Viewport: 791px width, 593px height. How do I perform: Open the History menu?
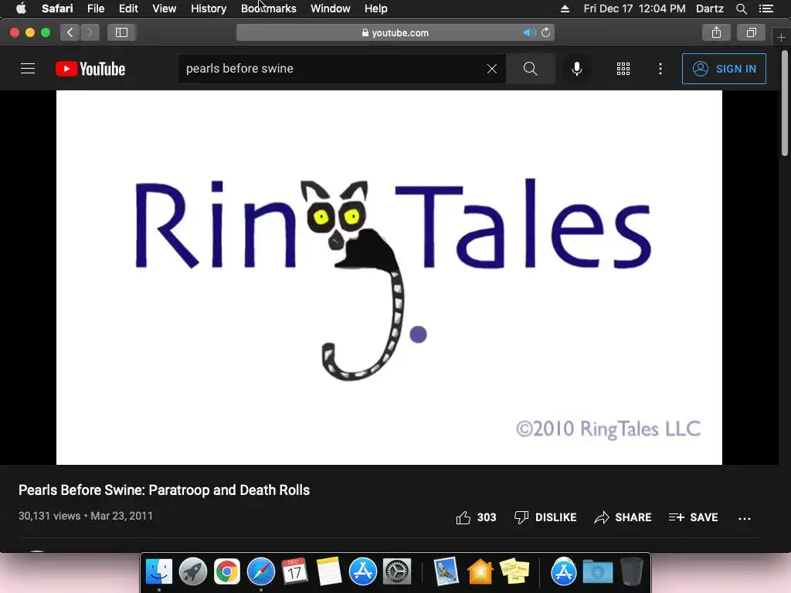(x=209, y=8)
